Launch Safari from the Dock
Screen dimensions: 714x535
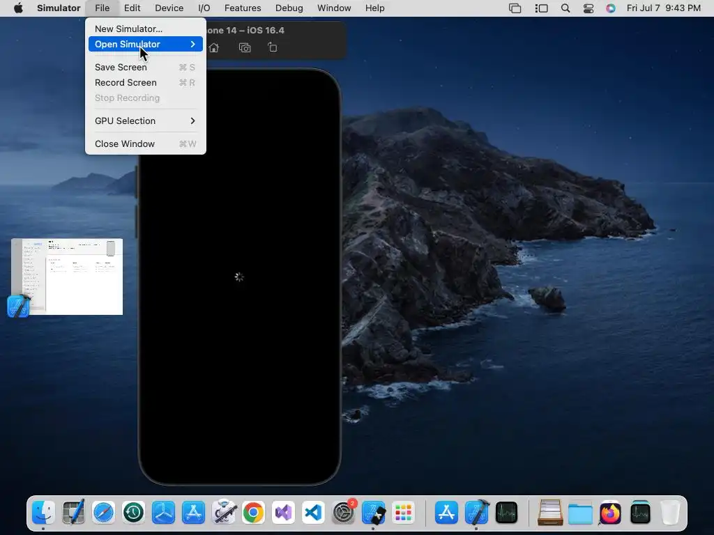[x=103, y=513]
